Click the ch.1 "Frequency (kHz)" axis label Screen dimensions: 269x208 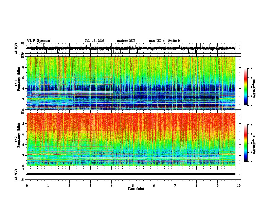[19, 79]
